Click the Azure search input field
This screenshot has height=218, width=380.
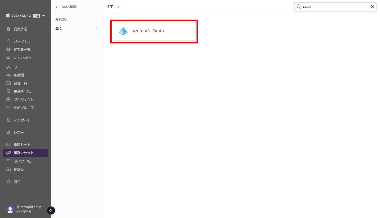335,7
